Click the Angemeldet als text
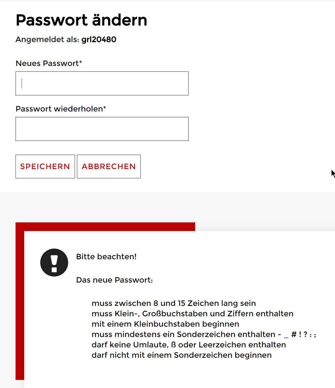This screenshot has width=335, height=388. [x=47, y=39]
